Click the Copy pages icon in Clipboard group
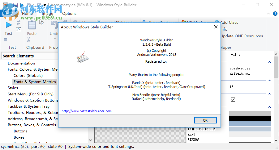 pyautogui.click(x=42, y=23)
